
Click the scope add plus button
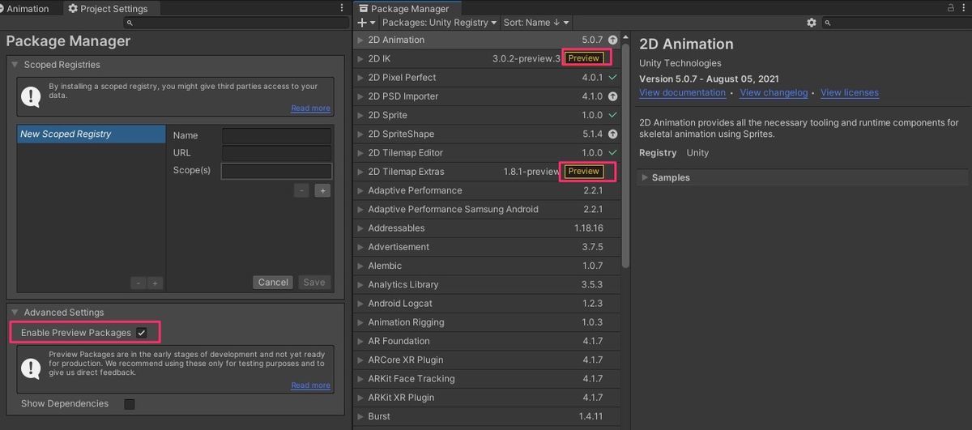[322, 190]
